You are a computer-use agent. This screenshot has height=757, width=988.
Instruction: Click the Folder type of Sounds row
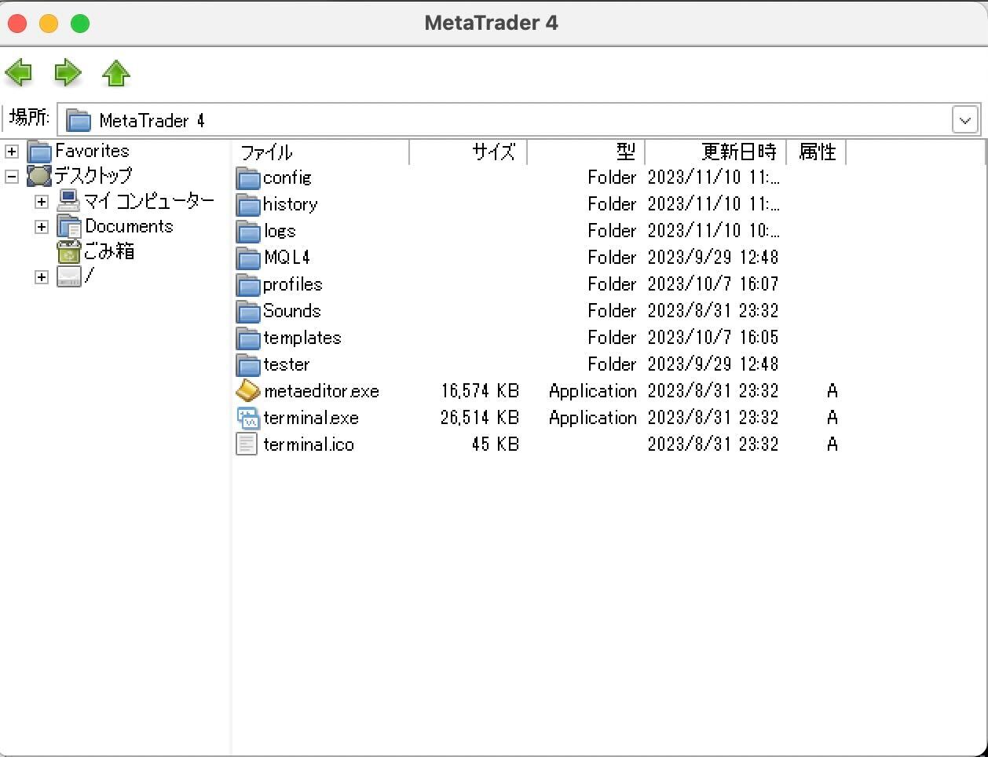coord(612,311)
